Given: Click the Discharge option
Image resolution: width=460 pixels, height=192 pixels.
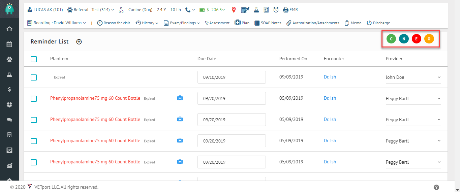Looking at the screenshot, I should point(378,23).
